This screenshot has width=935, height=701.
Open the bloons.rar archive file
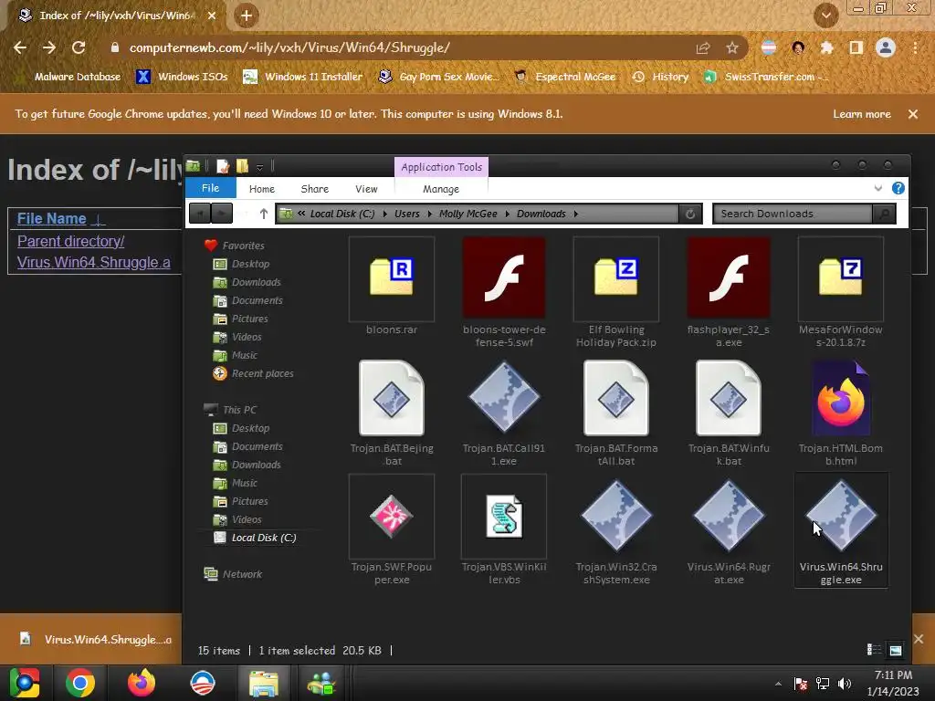(391, 286)
